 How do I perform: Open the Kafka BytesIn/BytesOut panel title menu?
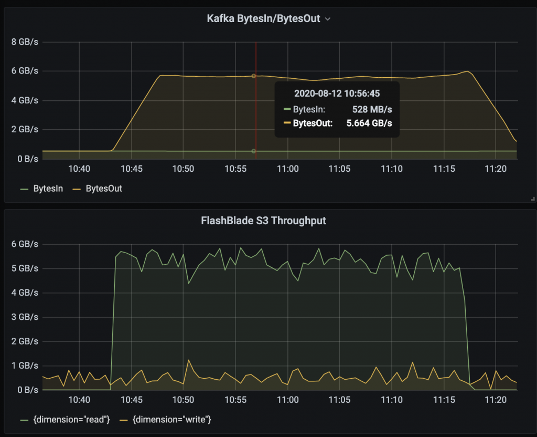point(263,18)
